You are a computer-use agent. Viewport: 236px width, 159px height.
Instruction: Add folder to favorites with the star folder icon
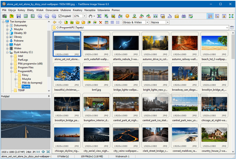click(77, 22)
